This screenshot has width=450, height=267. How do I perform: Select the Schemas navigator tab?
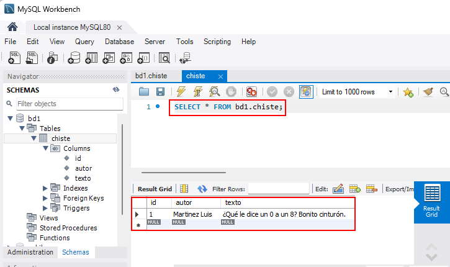click(76, 252)
